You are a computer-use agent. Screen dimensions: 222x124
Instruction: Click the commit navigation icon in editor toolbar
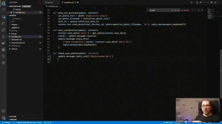point(201,2)
